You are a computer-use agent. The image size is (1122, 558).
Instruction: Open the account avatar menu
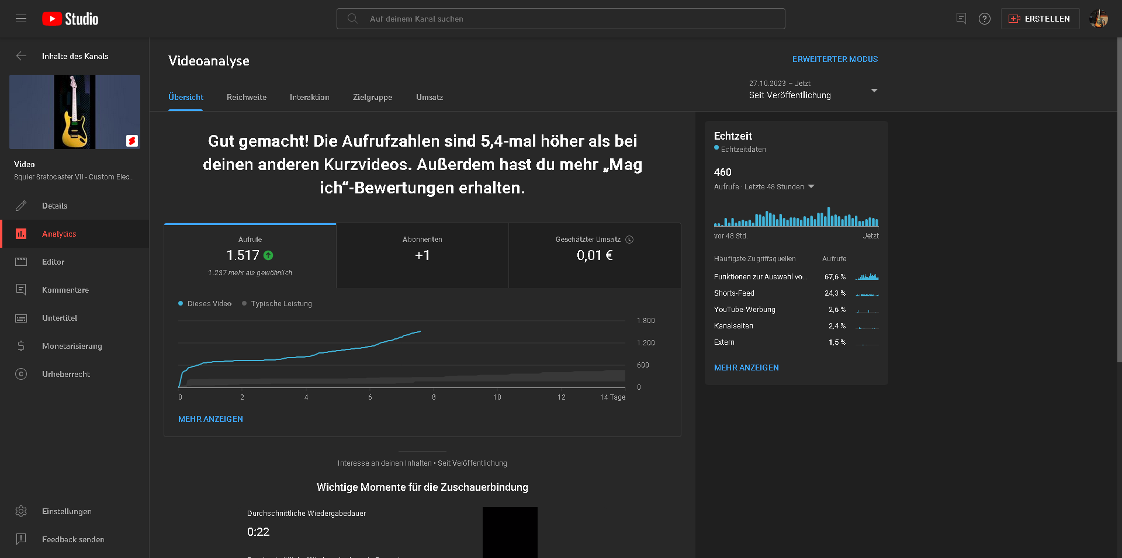click(1099, 19)
